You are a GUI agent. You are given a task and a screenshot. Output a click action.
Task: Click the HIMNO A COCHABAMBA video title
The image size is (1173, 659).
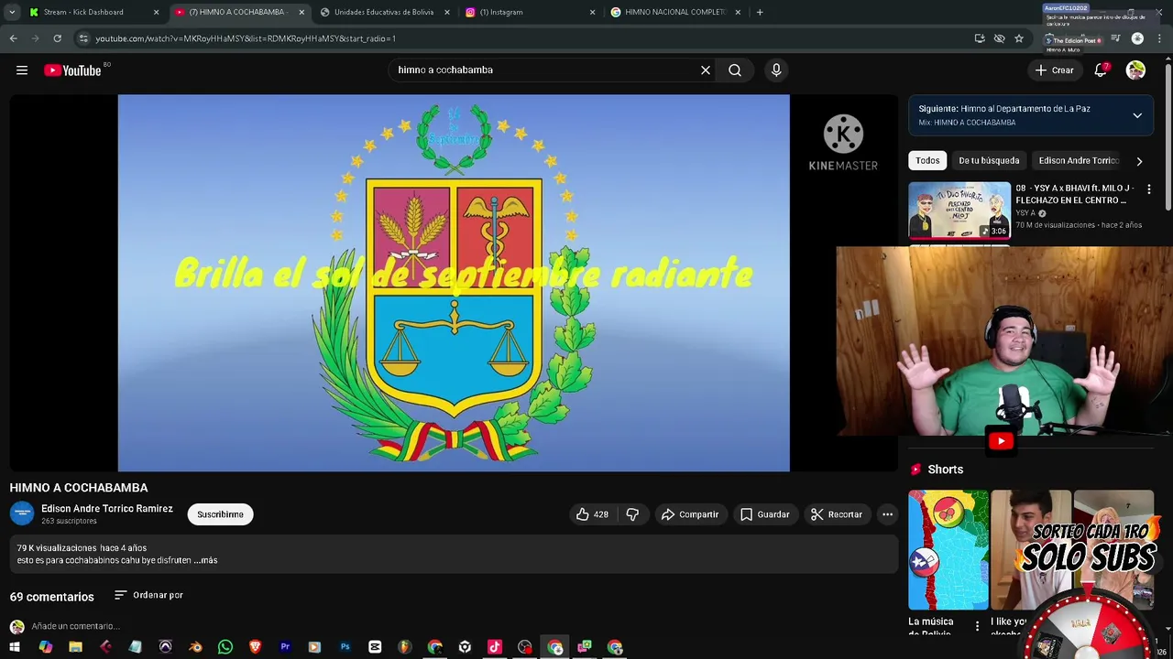(x=79, y=488)
